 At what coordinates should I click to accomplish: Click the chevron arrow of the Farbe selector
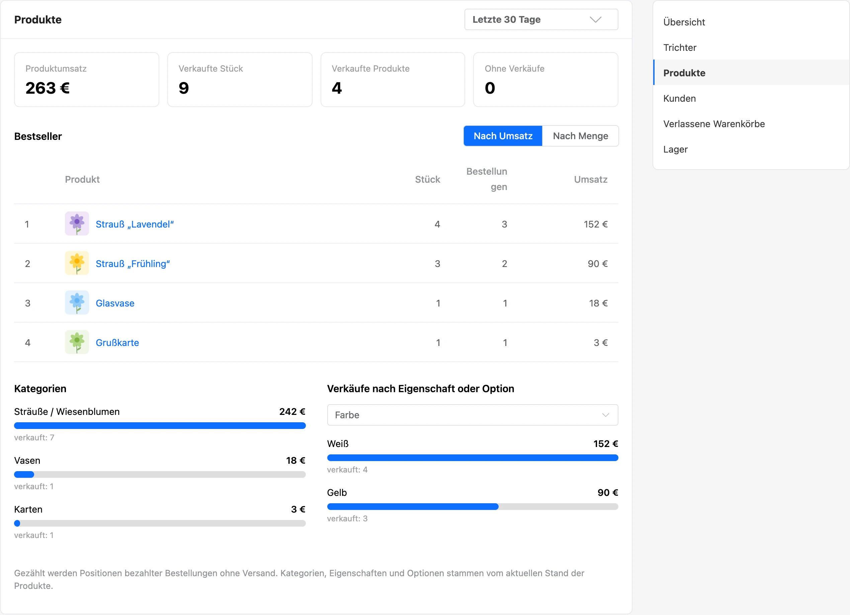tap(606, 415)
